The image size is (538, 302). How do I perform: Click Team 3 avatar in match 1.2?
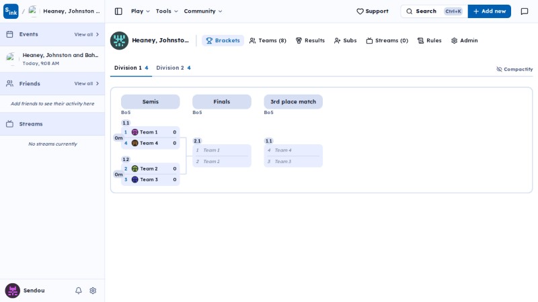(x=135, y=180)
